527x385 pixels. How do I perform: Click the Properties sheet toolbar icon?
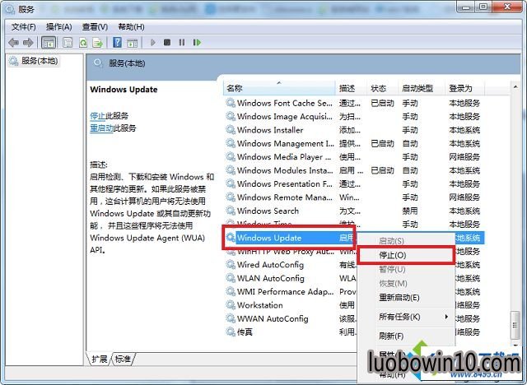[x=68, y=43]
